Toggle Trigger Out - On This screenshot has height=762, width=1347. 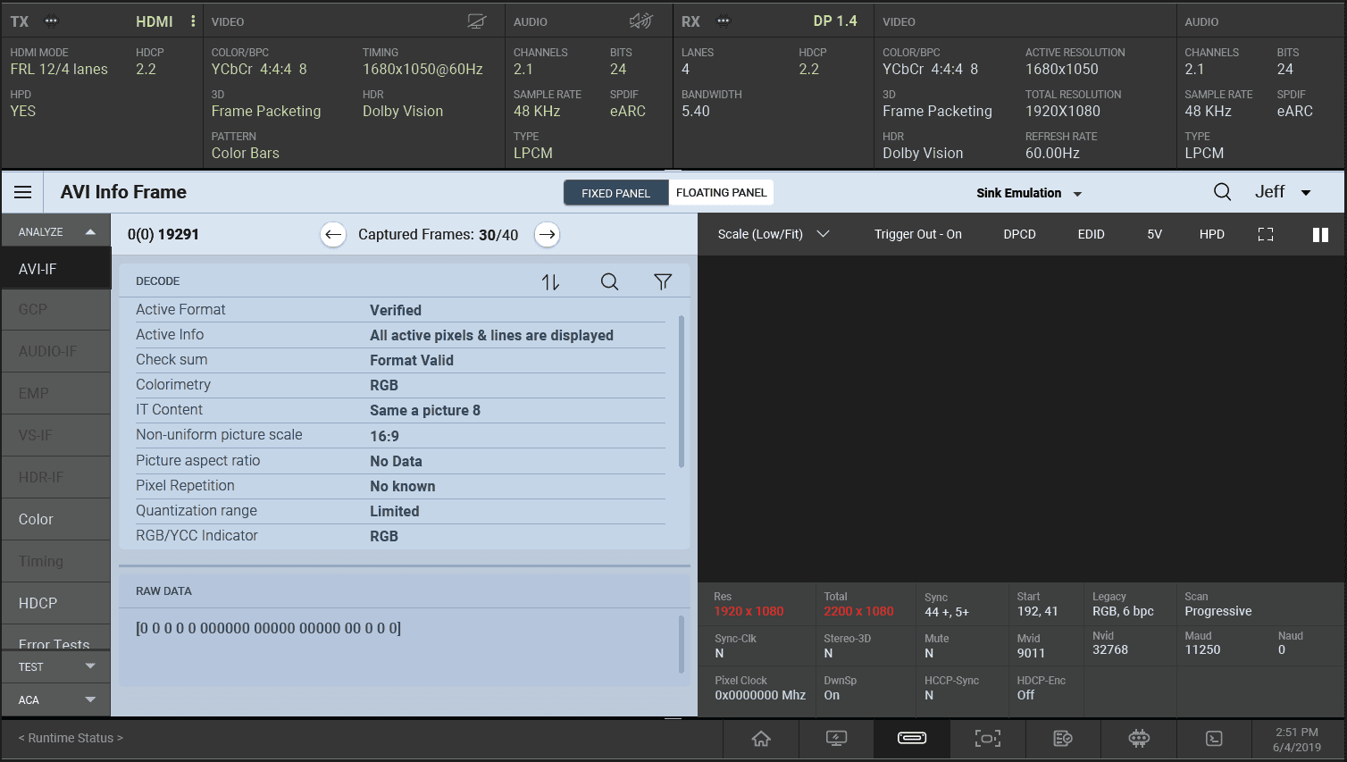point(917,234)
